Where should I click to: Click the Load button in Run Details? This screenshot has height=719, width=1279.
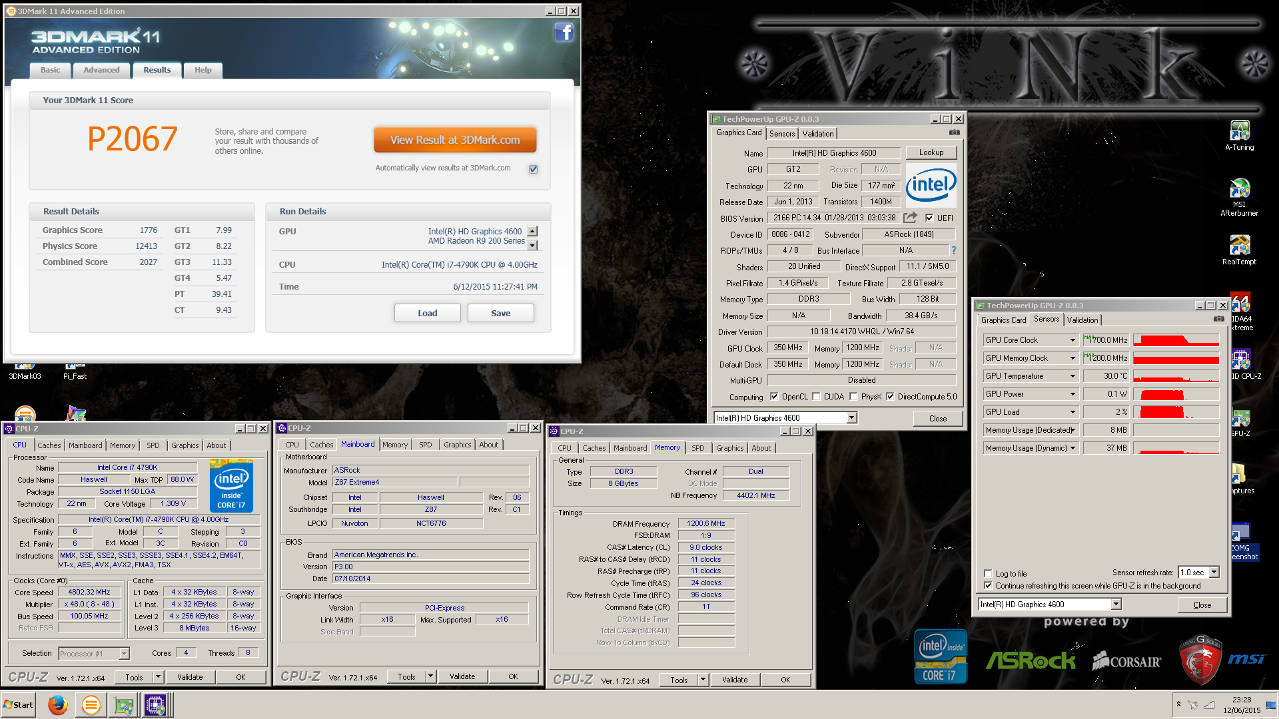coord(427,313)
